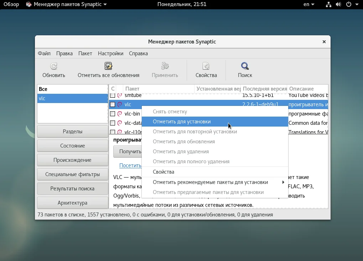Toggle the status checkbox for vlc-bin

(113, 114)
